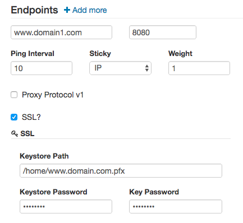Viewport: 243px width, 223px height.
Task: Focus the Key Password field
Action: tap(176, 207)
